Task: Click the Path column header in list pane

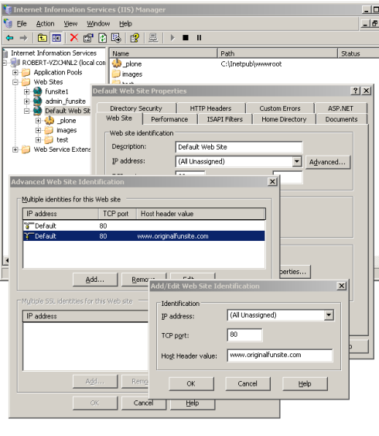Action: point(278,53)
